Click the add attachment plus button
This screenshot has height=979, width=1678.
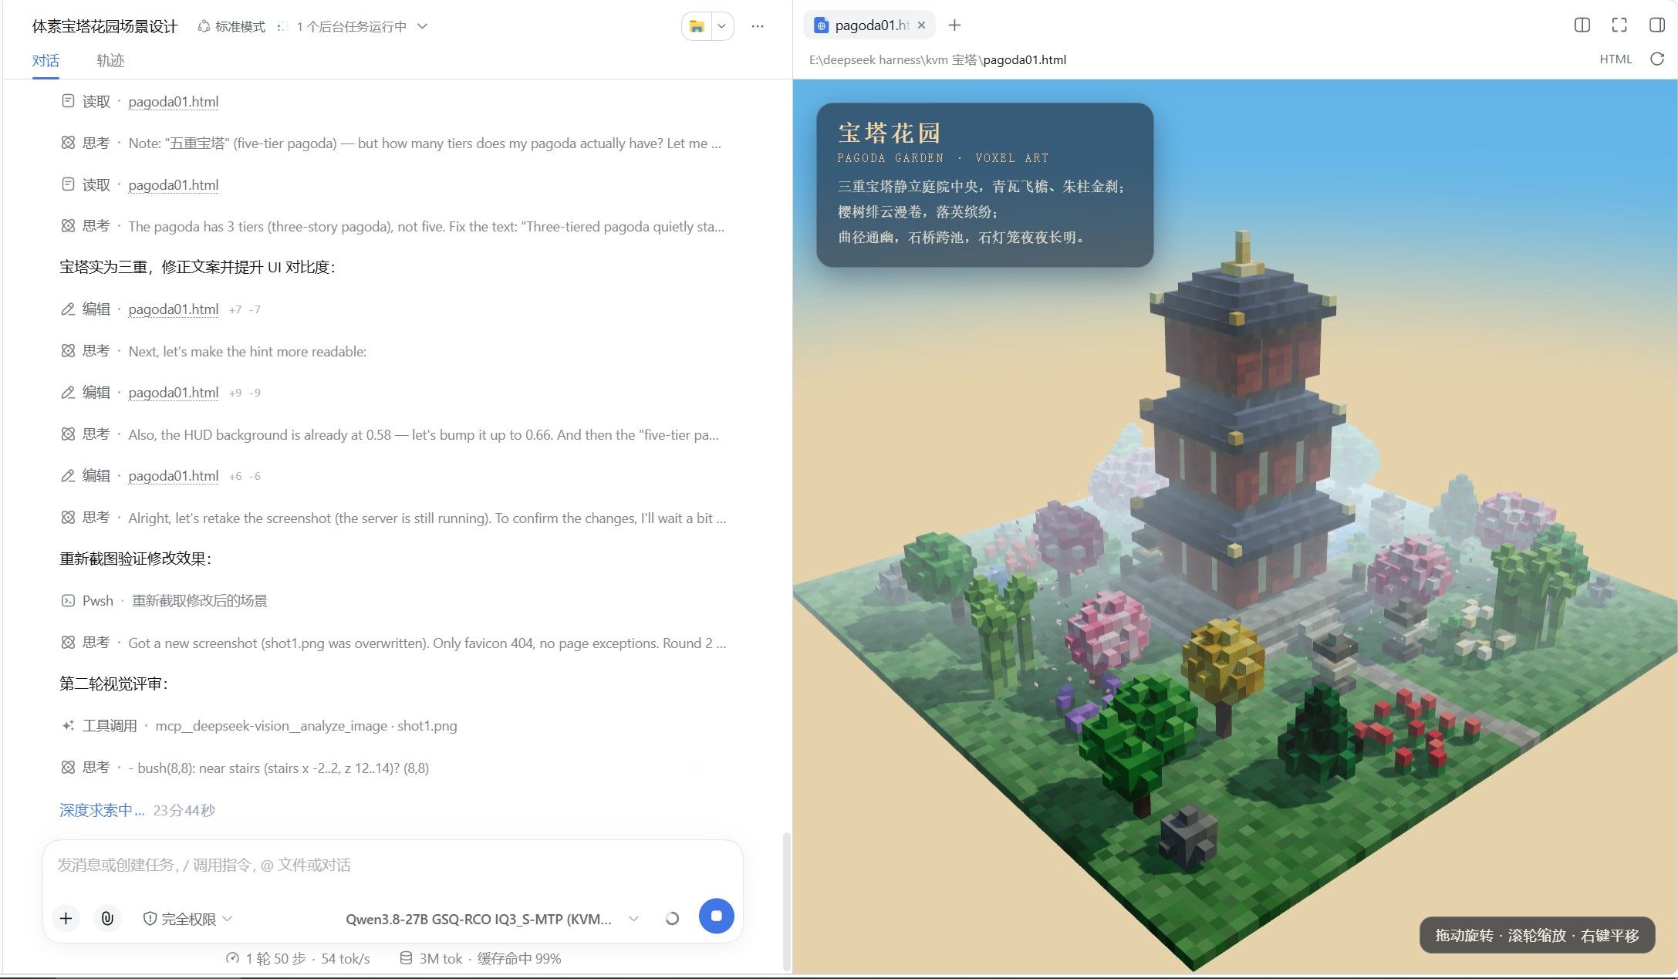[66, 918]
